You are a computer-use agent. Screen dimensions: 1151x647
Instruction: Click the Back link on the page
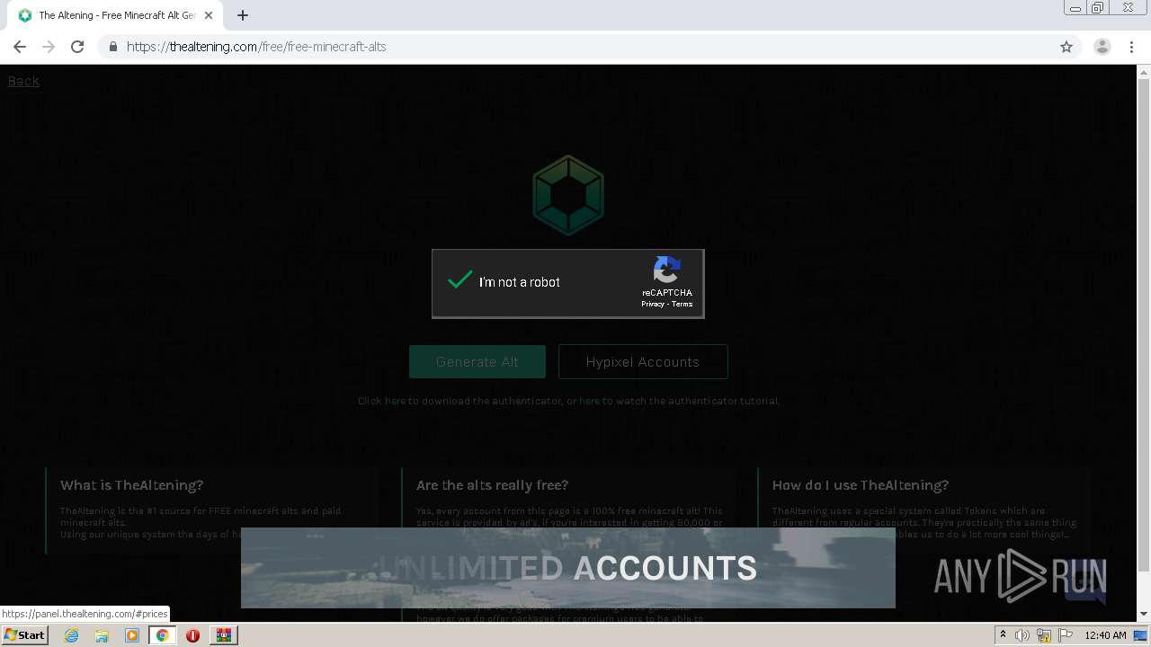click(23, 81)
